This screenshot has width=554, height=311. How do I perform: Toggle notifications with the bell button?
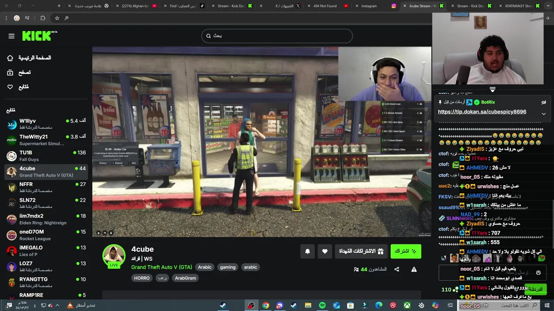click(x=308, y=251)
